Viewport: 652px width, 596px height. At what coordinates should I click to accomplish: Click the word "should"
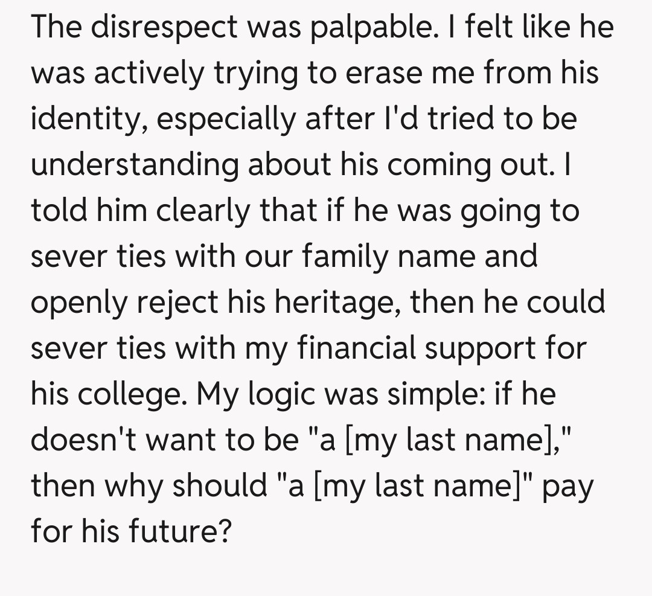220,486
